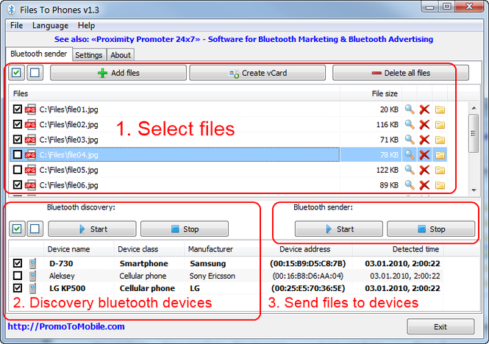Click the magnifier preview icon for file01.jpg

coord(410,109)
